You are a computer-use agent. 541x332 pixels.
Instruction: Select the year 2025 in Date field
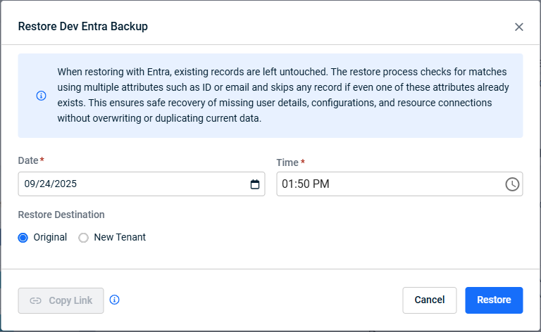coord(64,184)
